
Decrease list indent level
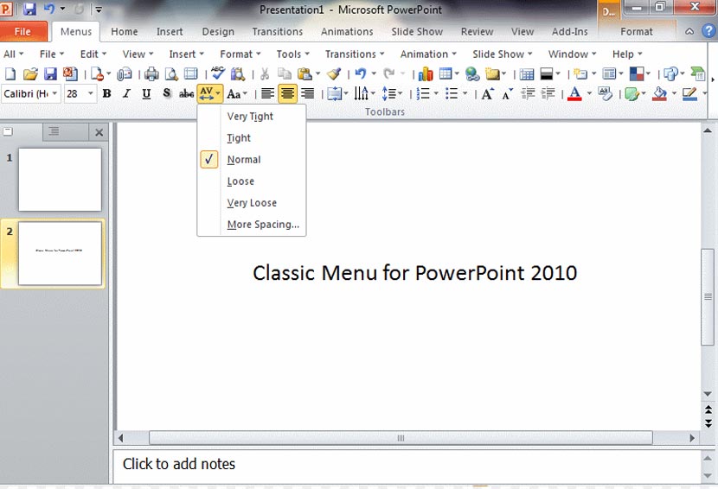point(528,94)
